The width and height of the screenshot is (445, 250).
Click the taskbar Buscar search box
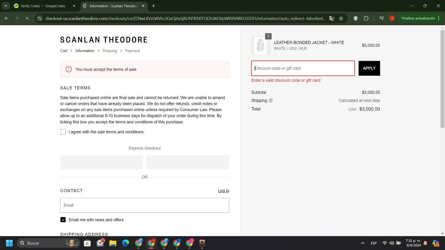click(49, 243)
